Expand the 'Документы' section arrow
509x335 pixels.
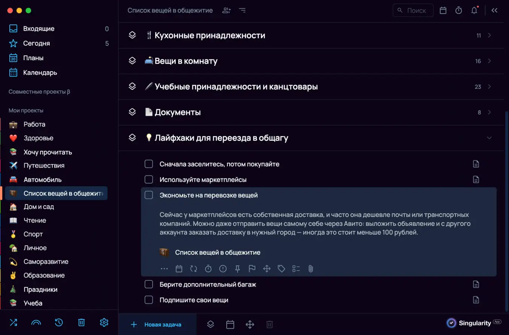(489, 112)
